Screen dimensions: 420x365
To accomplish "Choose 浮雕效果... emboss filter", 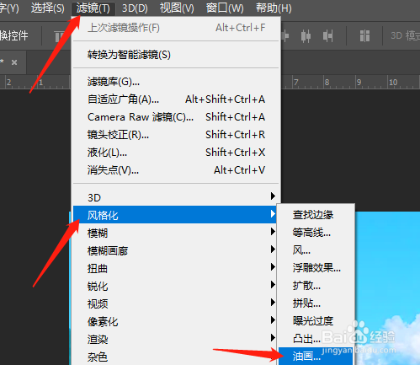I will coord(316,268).
